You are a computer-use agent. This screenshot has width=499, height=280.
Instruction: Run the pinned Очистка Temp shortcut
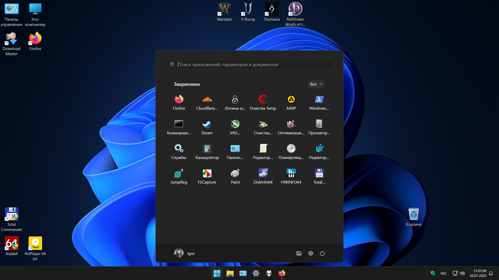263,103
